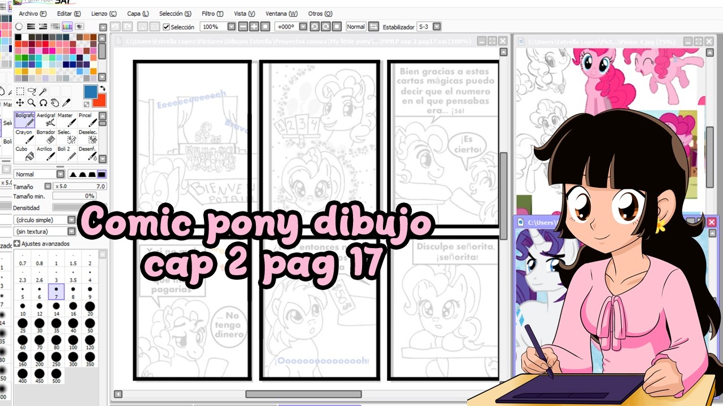
Task: Rotate canvas counterclockwise button
Action: 315,27
